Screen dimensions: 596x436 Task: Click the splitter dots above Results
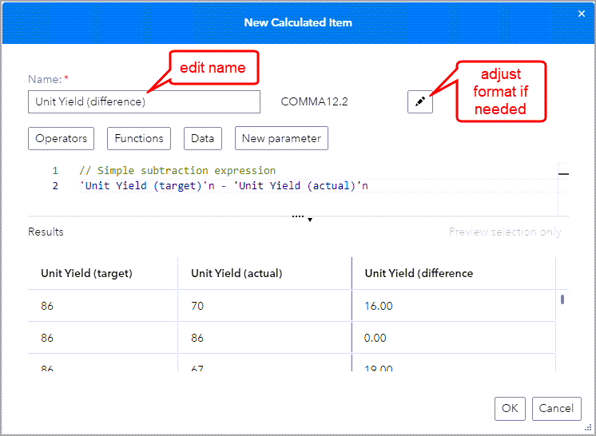pyautogui.click(x=297, y=216)
